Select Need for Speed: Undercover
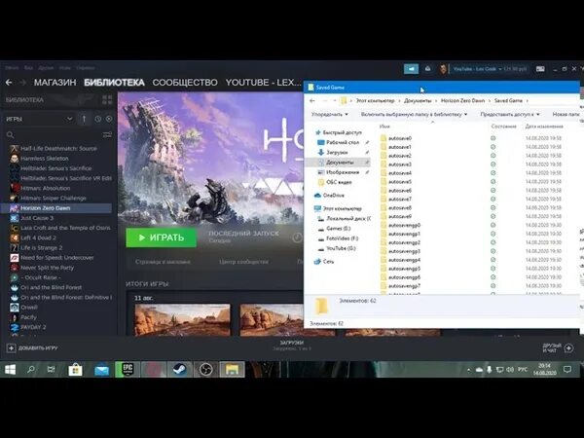The image size is (584, 438). pyautogui.click(x=55, y=258)
